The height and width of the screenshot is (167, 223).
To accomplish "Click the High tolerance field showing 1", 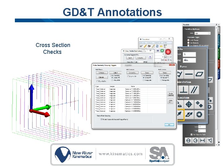I will click(x=202, y=131).
